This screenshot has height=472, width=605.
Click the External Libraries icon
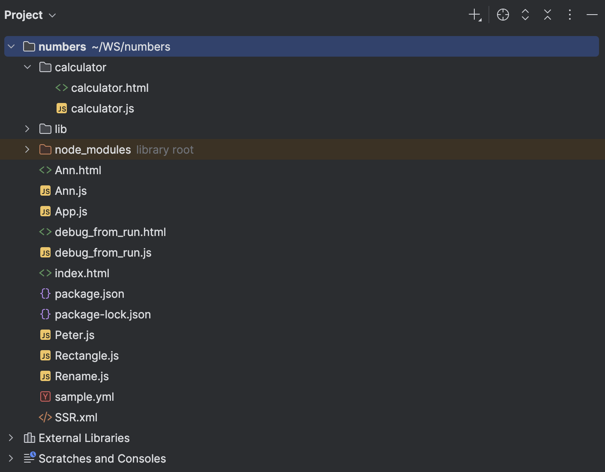tap(29, 438)
